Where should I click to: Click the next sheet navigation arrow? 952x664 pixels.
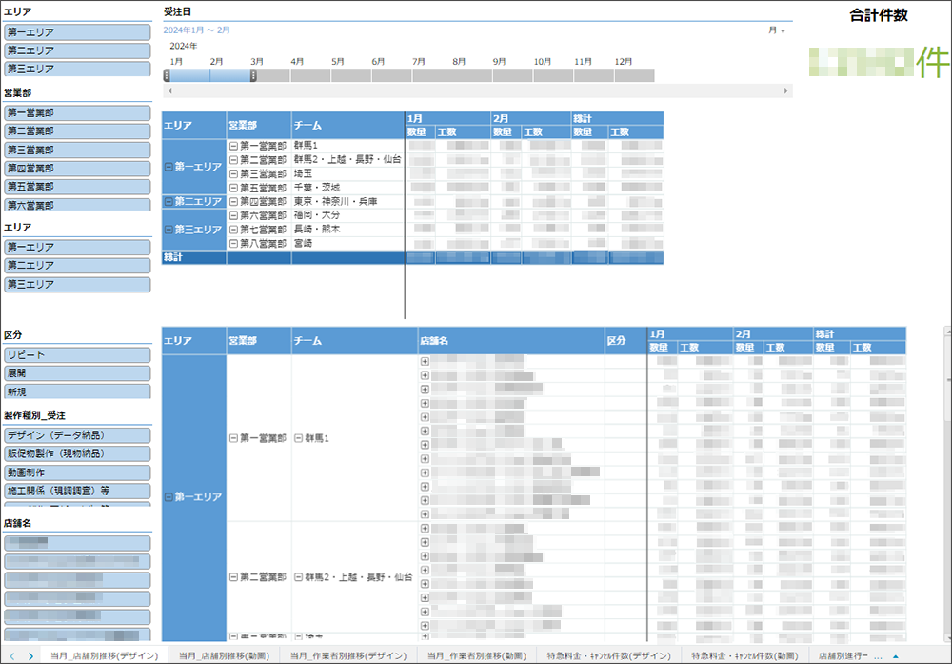point(30,656)
